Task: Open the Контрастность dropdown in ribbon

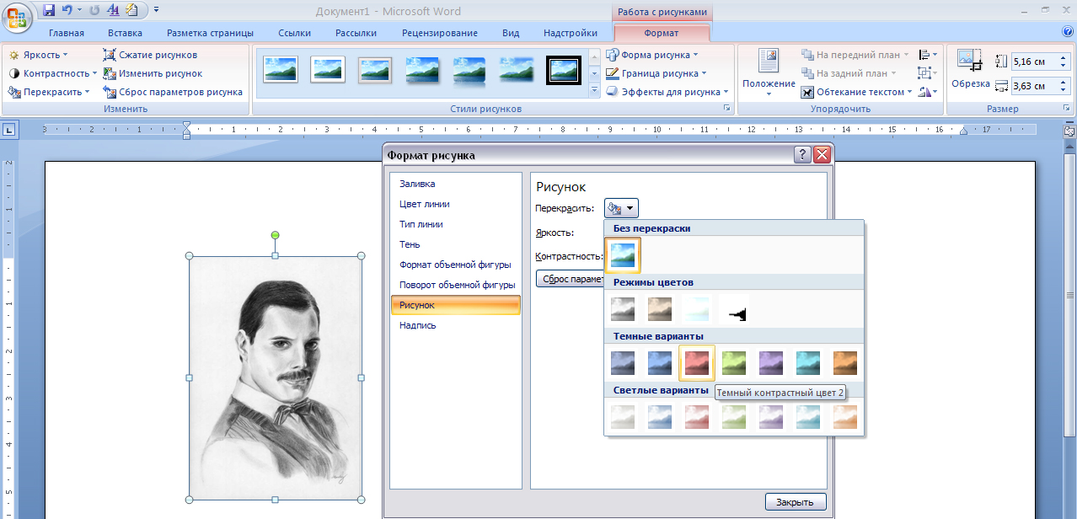Action: point(52,73)
